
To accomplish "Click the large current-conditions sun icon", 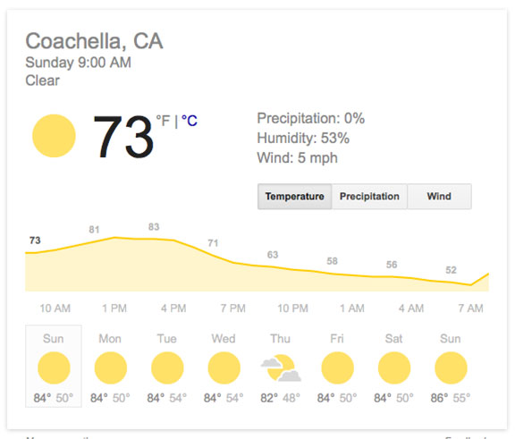I will tap(54, 136).
